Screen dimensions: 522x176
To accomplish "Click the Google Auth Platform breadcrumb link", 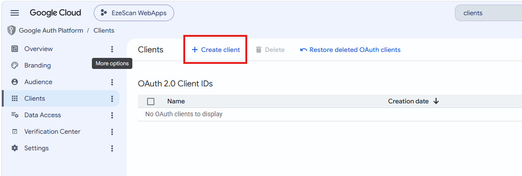I will (x=51, y=31).
